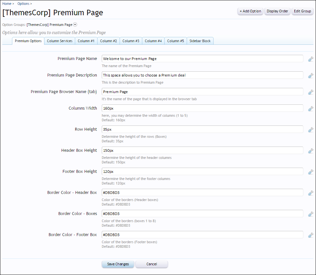Click edit wrench for Border Color - Footer Box
Screen dimensions: 316x275
pos(310,235)
